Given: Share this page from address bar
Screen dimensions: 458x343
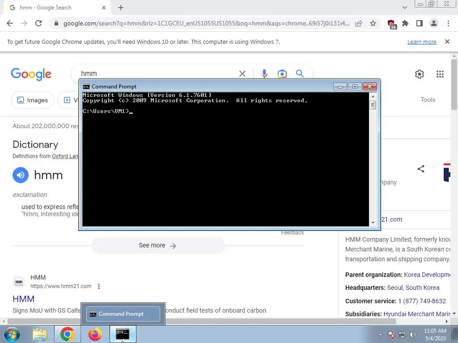Looking at the screenshot, I should click(359, 23).
